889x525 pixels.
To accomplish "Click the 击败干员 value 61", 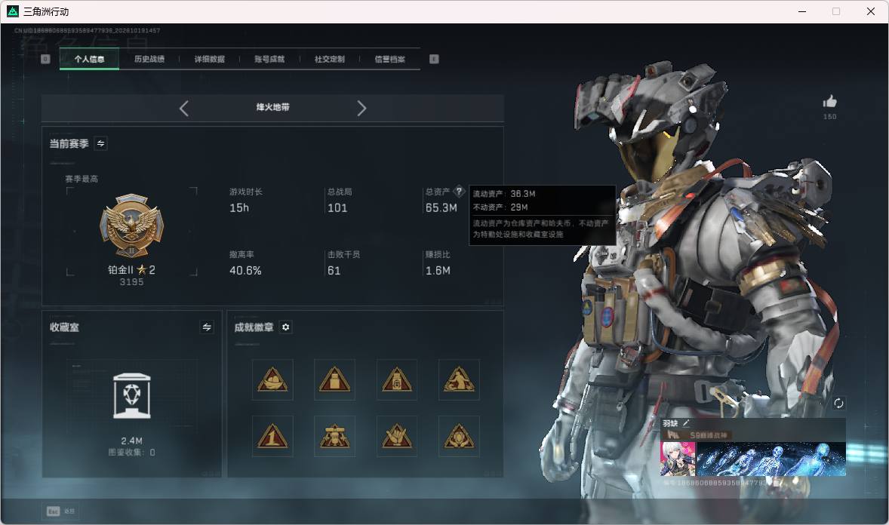I will 334,271.
